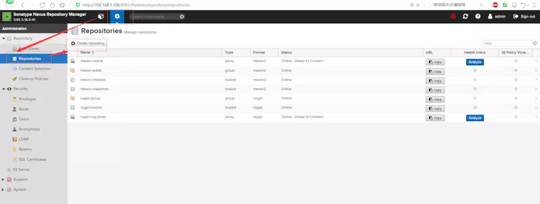Open nuget-group row details chevron
The width and height of the screenshot is (540, 204).
[536, 98]
